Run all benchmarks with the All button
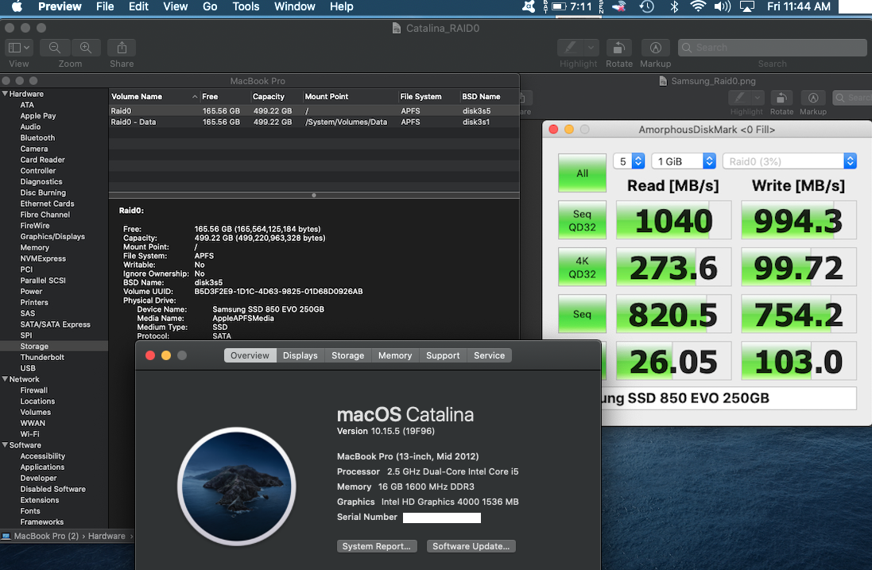The image size is (872, 570). 582,173
